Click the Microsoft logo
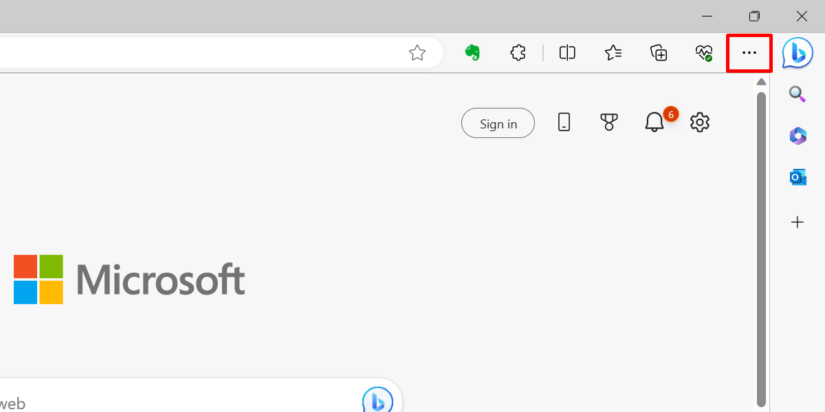The width and height of the screenshot is (825, 412). coord(128,279)
